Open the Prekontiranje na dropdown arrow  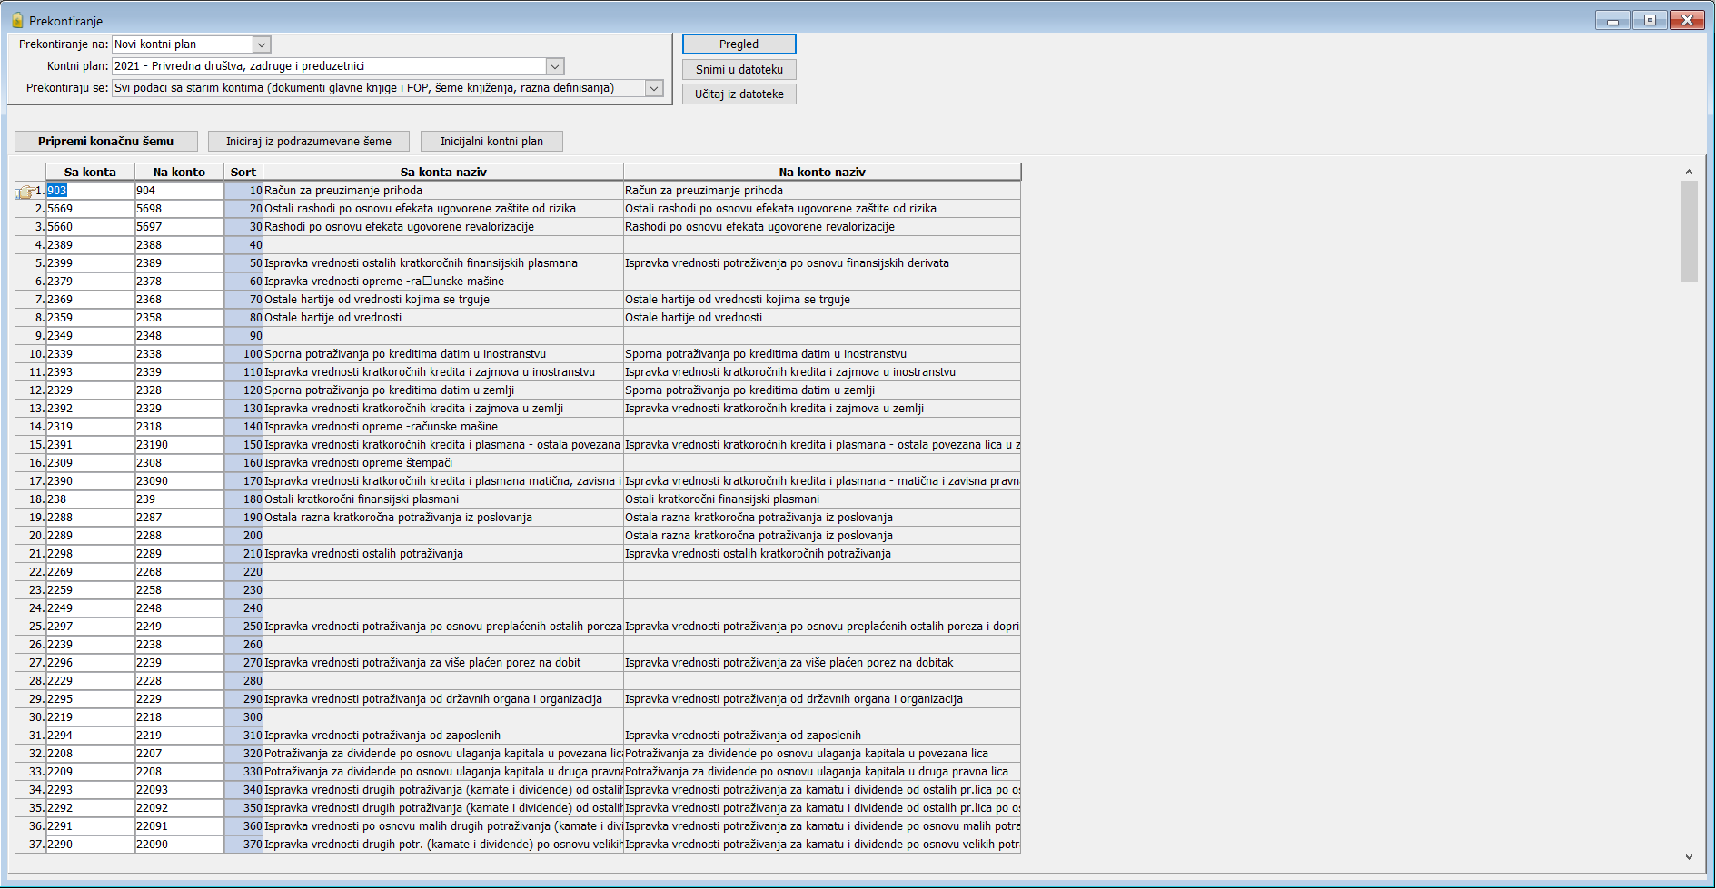[262, 44]
